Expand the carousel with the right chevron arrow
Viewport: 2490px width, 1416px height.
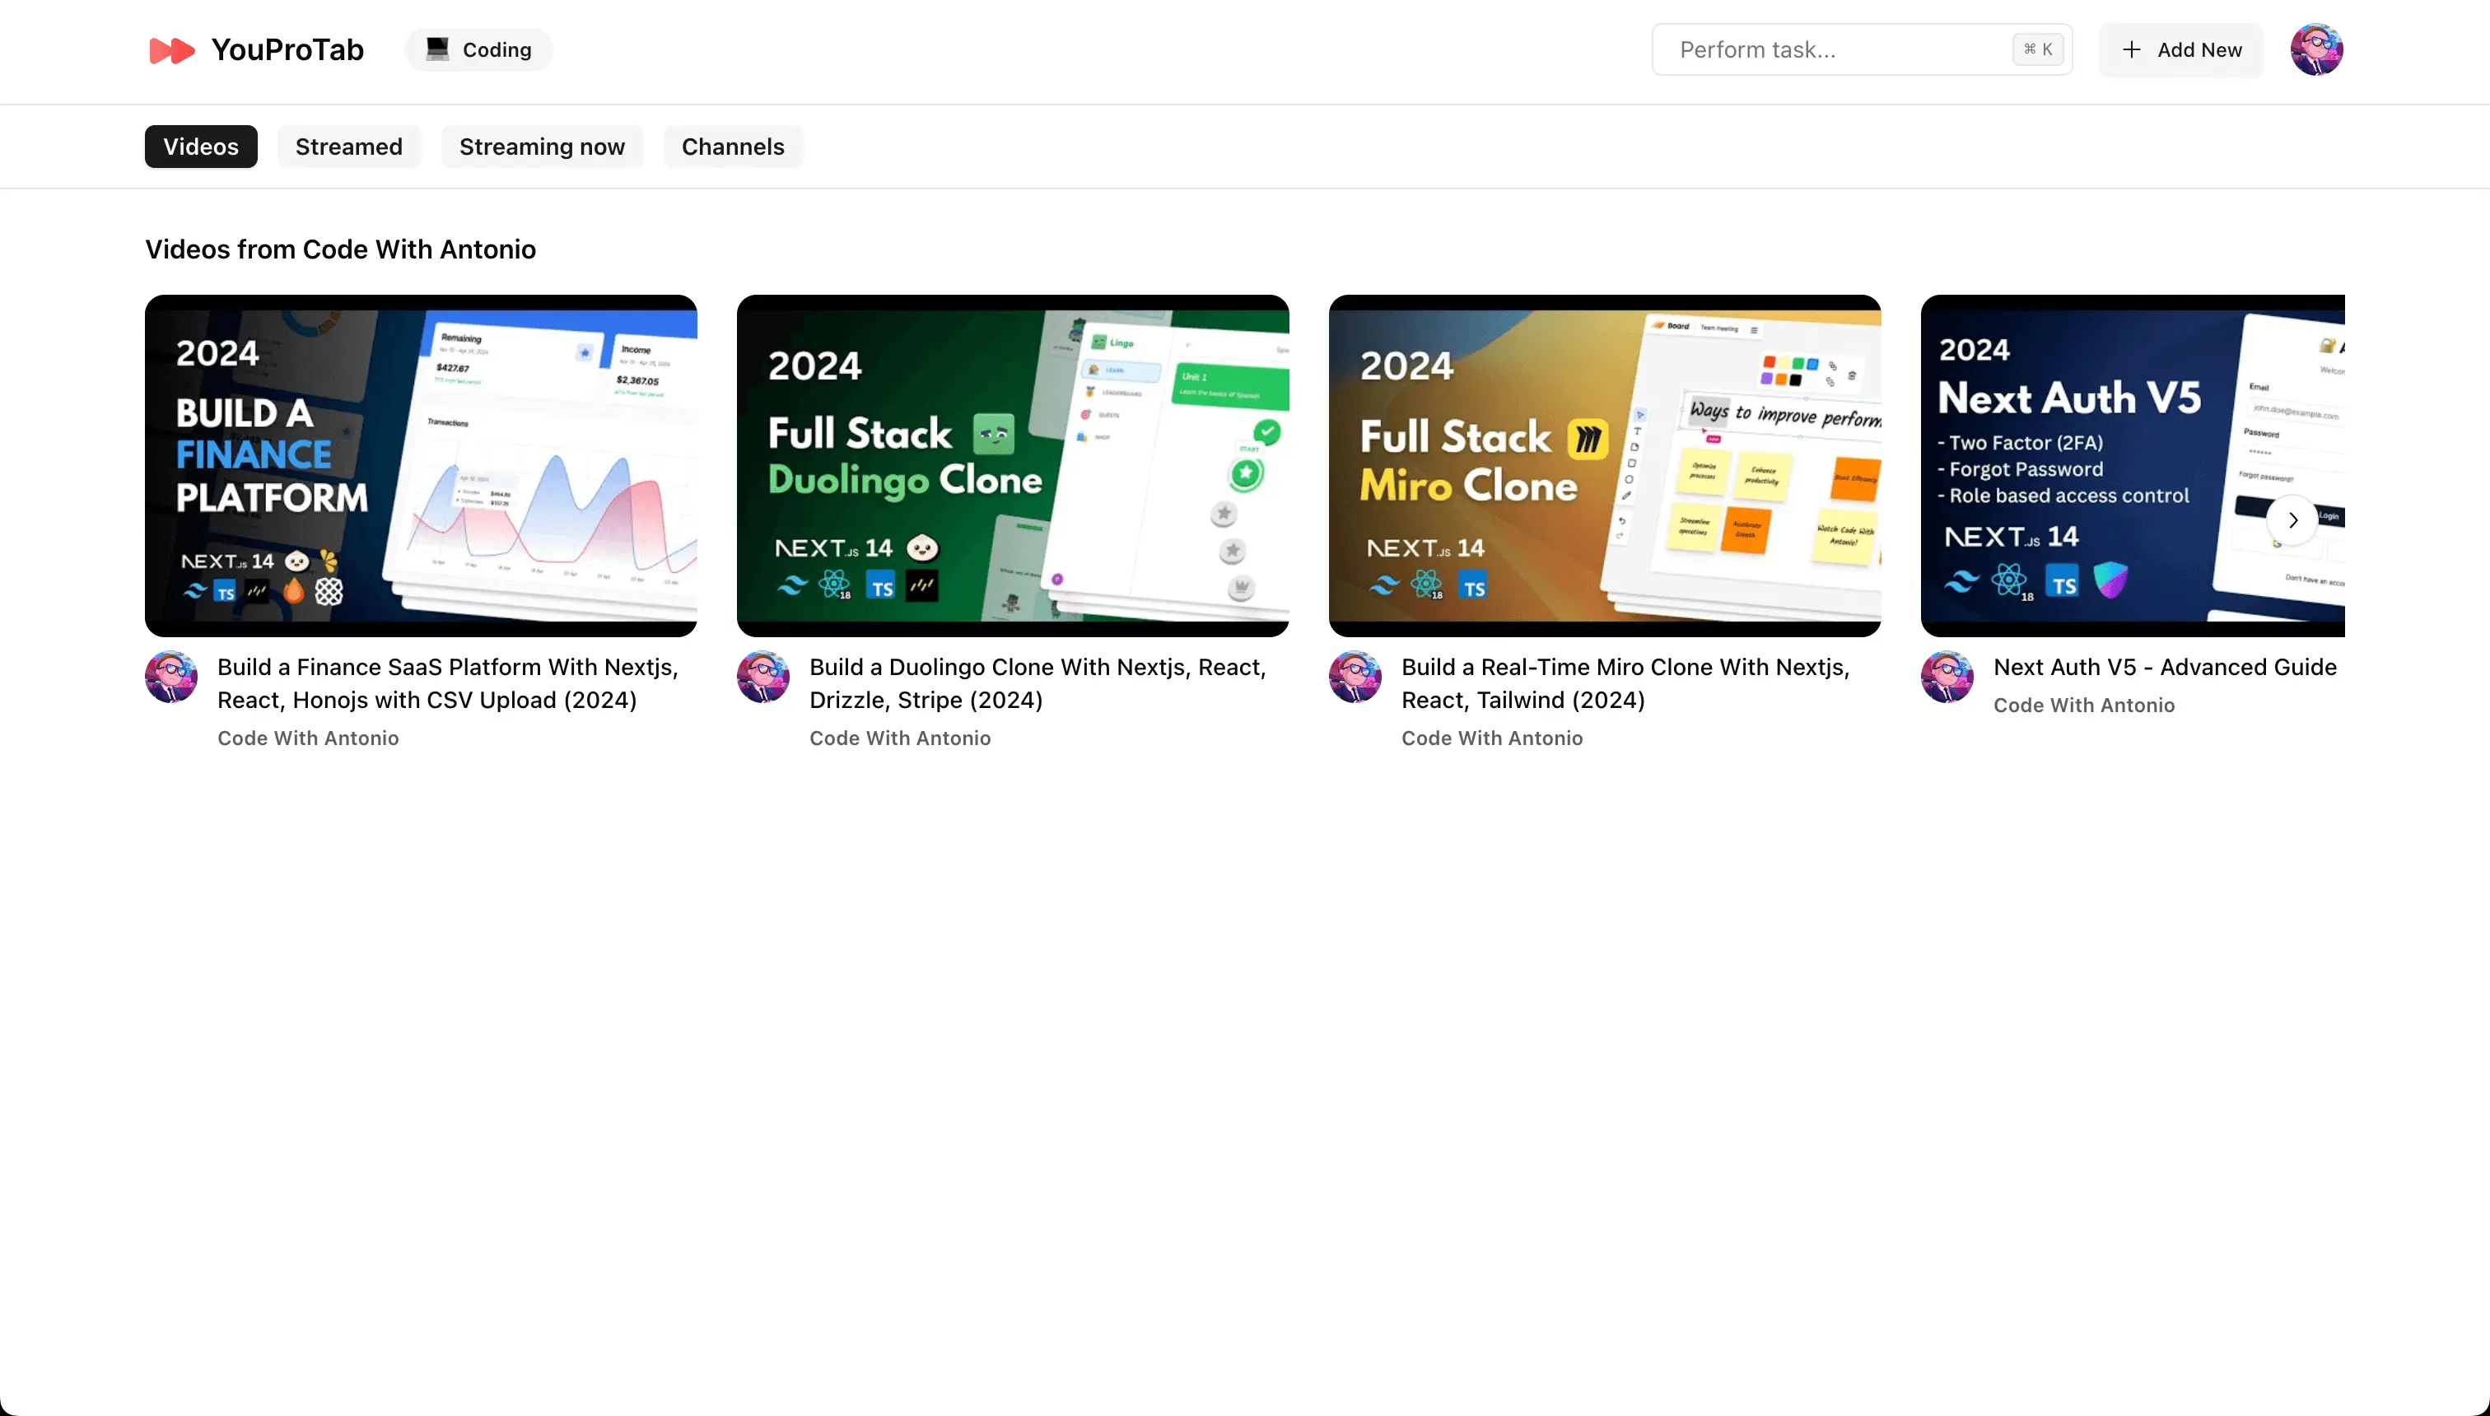coord(2292,520)
